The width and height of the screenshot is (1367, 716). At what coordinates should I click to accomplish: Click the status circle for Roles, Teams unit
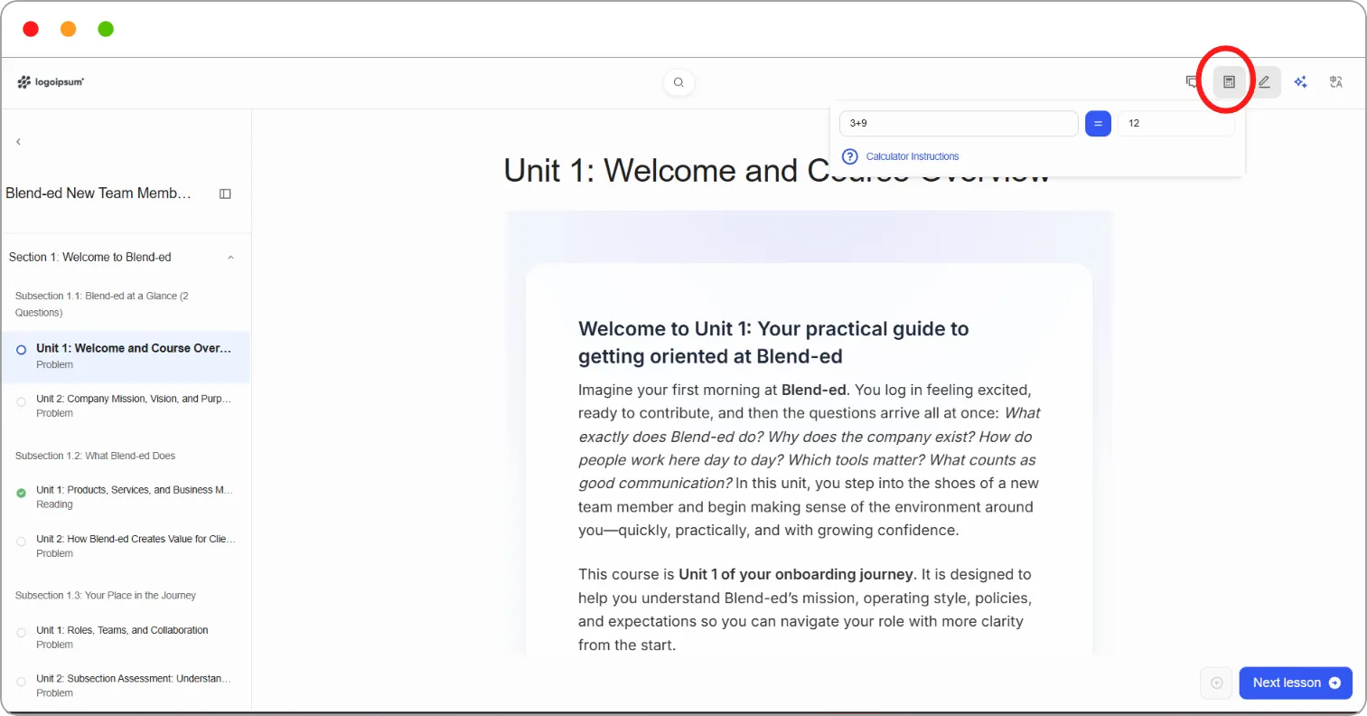coord(21,634)
